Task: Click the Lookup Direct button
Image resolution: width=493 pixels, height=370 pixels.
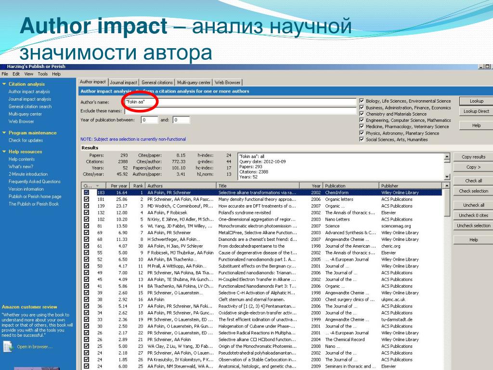Action: coord(476,111)
